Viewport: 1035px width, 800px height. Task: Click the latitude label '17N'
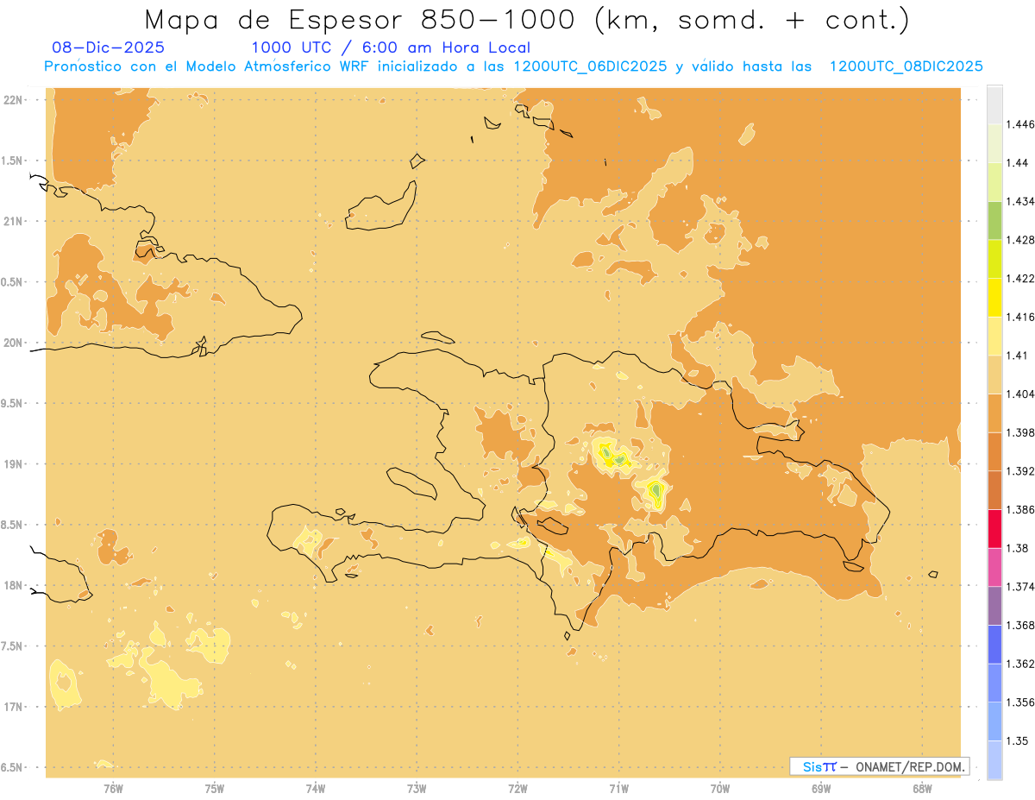pyautogui.click(x=13, y=706)
